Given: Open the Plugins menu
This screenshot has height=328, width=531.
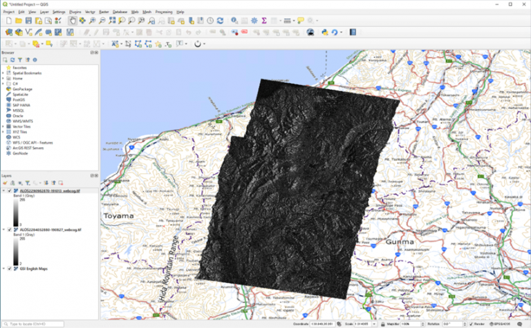Looking at the screenshot, I should [x=75, y=12].
